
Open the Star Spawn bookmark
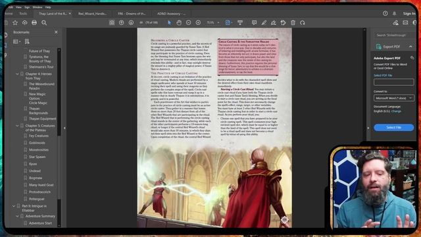[37, 157]
